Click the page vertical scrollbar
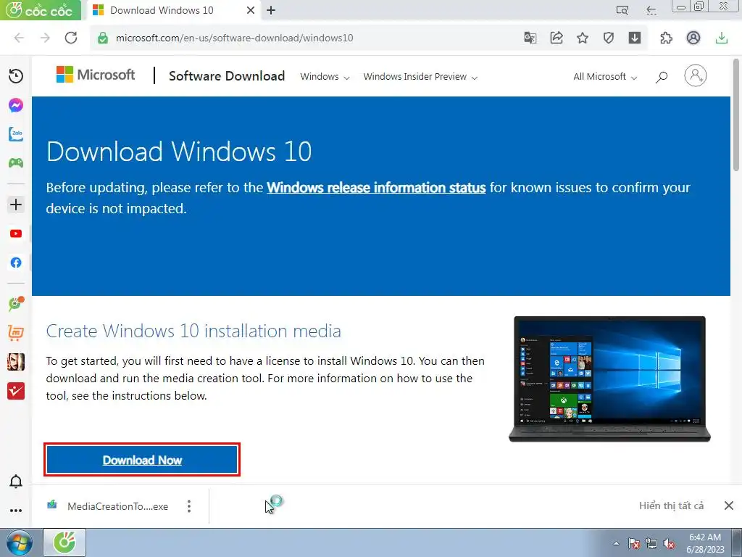This screenshot has width=742, height=557. (x=736, y=115)
